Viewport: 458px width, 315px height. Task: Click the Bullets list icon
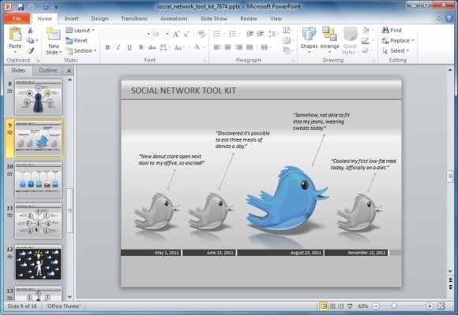click(x=216, y=34)
